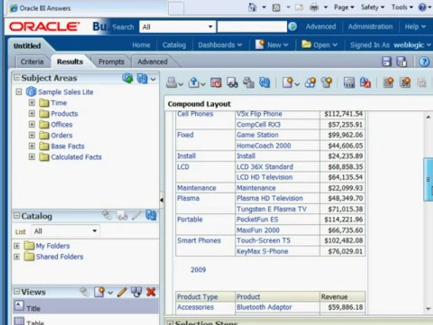Click the print analysis toolbar icon

172,82
